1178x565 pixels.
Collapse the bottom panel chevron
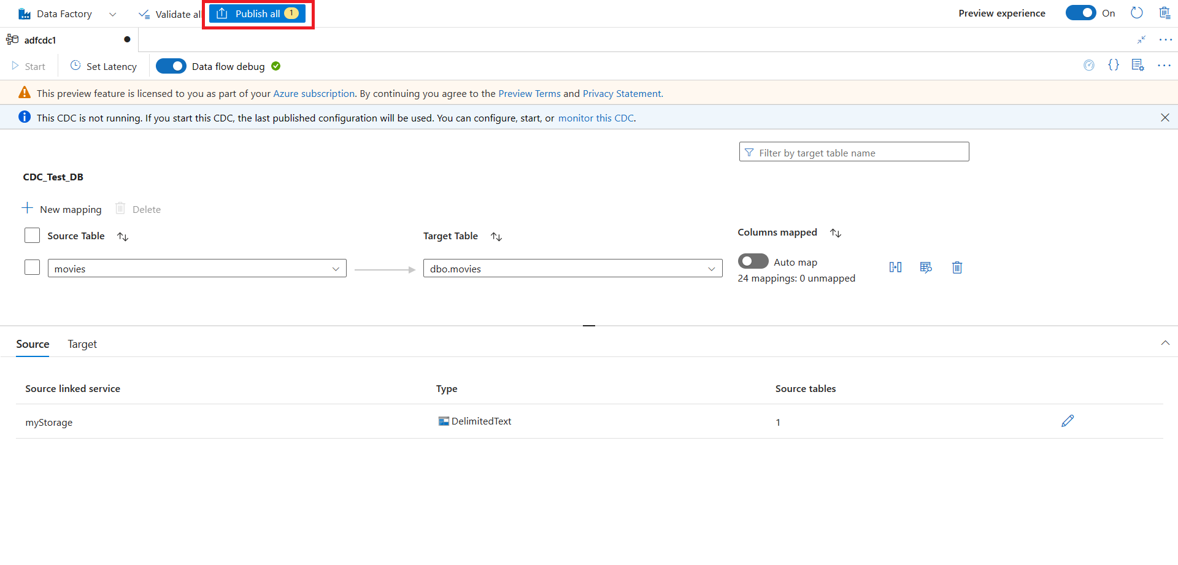click(1165, 343)
